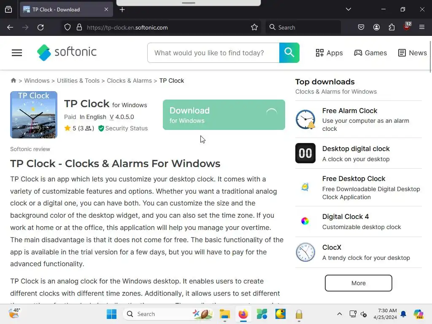Click the Digital Clock 4 colorful icon
The height and width of the screenshot is (324, 432).
[305, 221]
